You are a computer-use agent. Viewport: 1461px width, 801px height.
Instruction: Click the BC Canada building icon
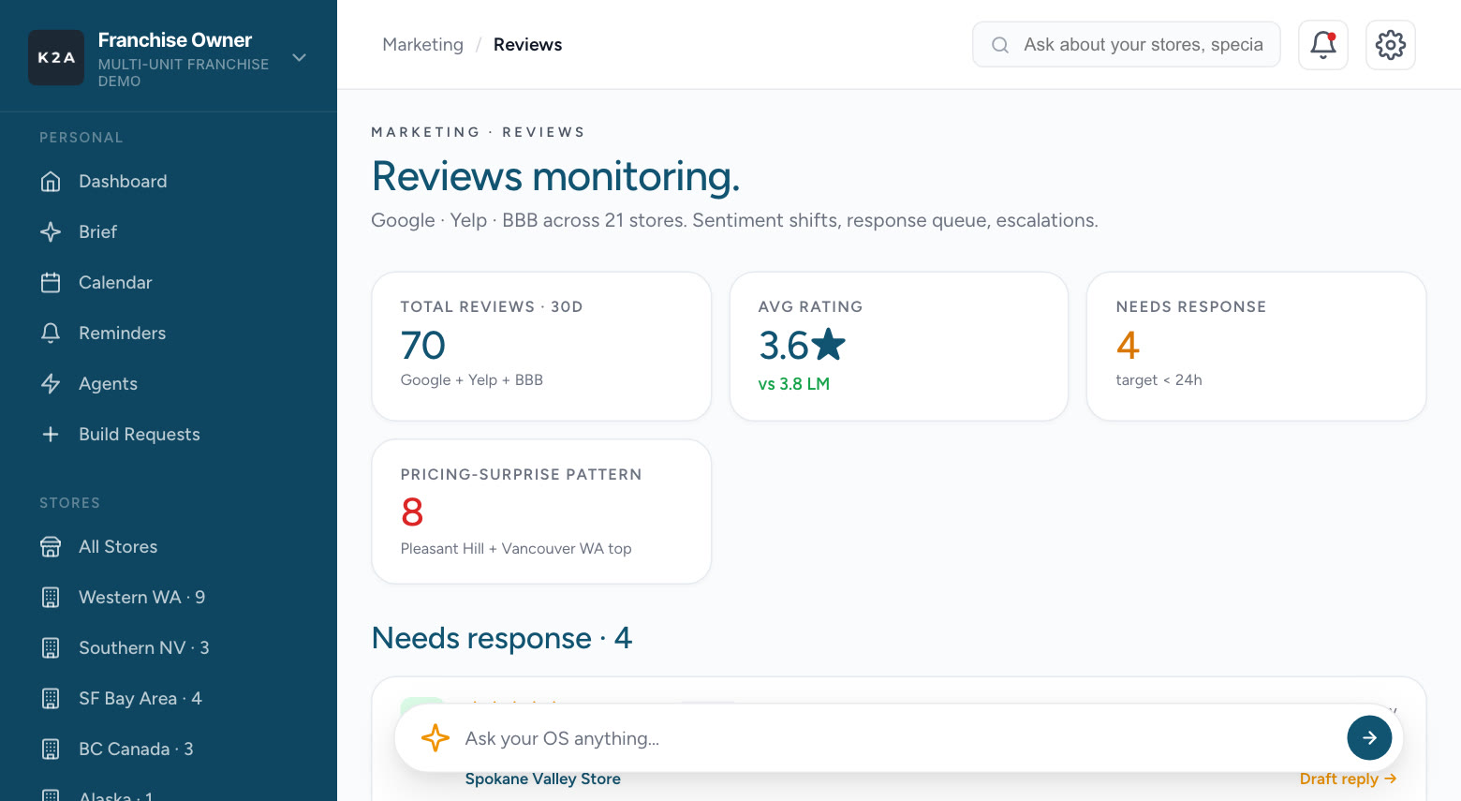click(51, 749)
